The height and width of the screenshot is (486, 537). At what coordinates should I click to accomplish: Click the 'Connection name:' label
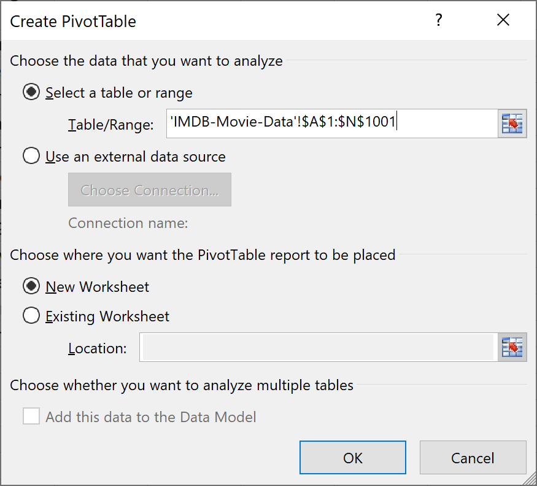[128, 223]
